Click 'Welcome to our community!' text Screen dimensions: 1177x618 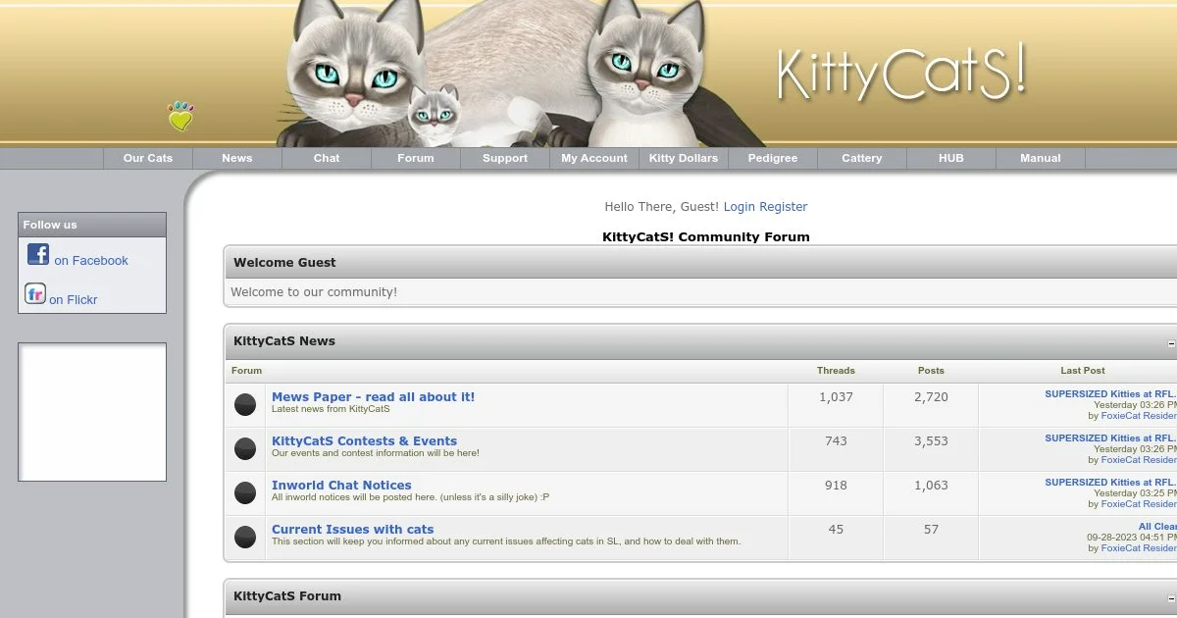[x=314, y=292]
